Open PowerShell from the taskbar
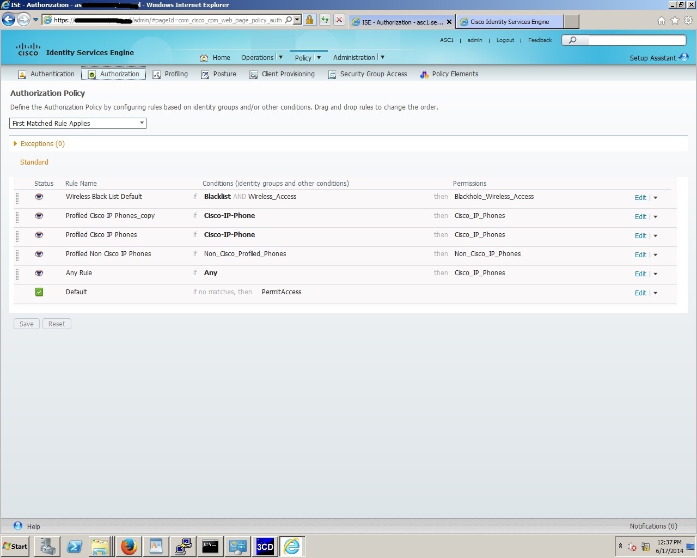697x558 pixels. pyautogui.click(x=75, y=546)
